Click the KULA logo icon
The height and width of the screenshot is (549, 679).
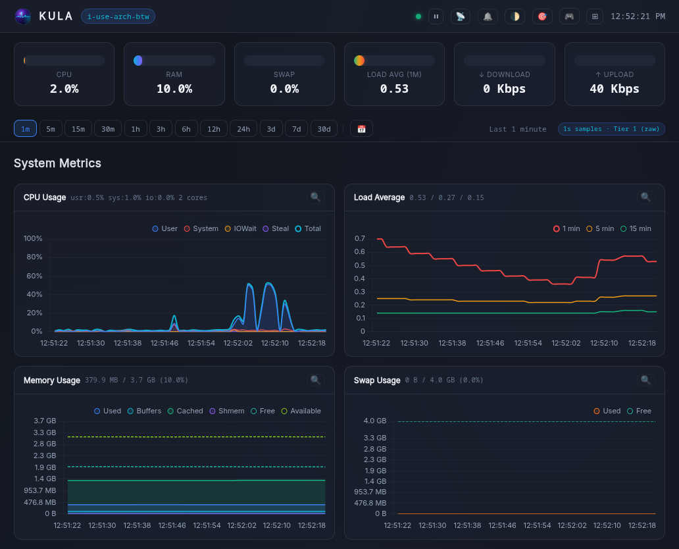[22, 16]
